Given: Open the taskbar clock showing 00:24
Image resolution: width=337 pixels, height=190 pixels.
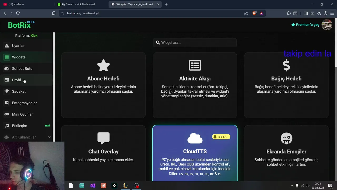Looking at the screenshot, I should (x=318, y=186).
